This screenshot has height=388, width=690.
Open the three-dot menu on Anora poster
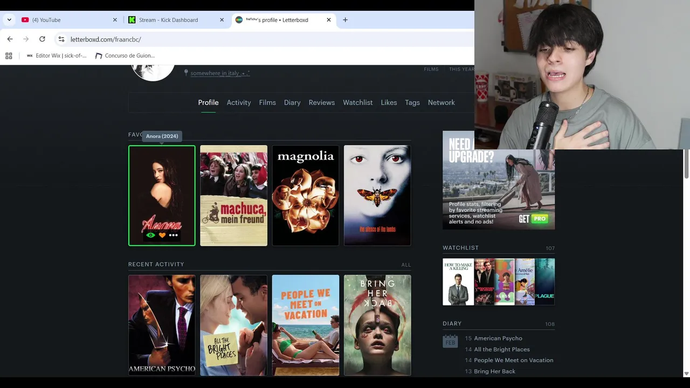(173, 235)
